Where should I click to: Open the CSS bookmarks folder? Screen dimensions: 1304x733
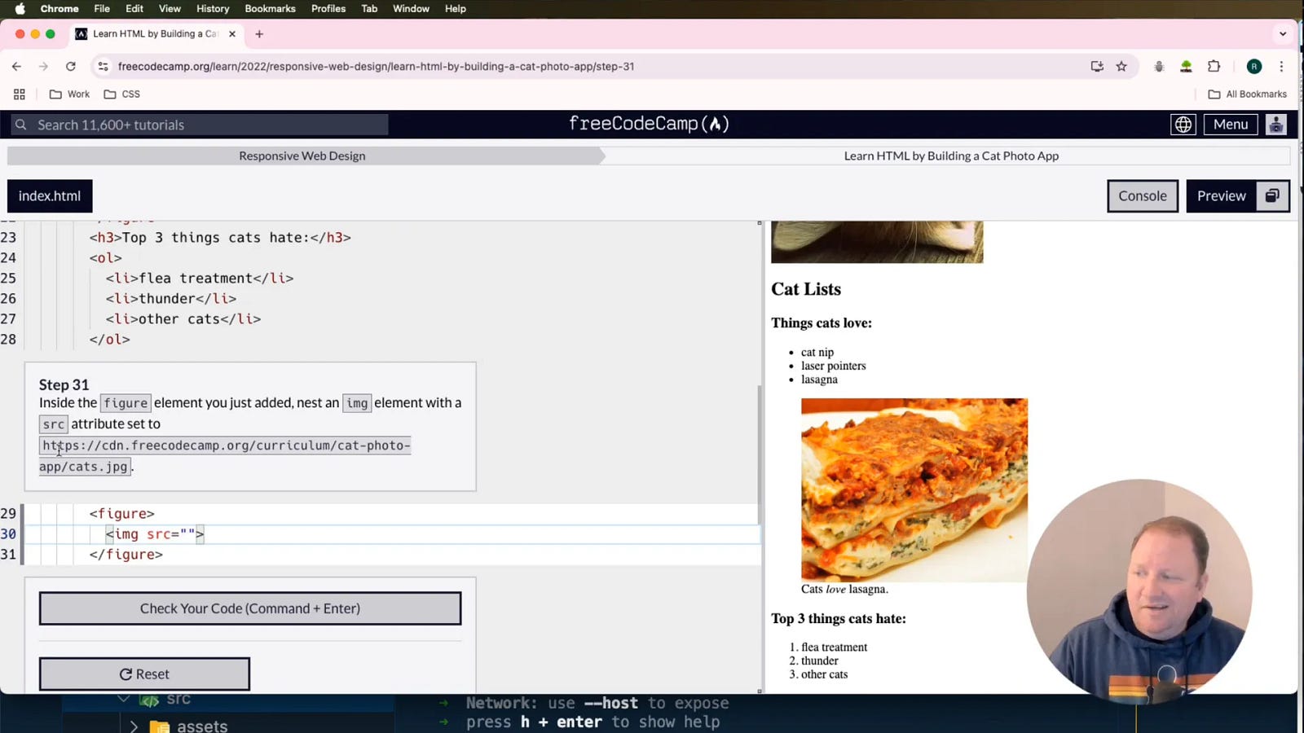(x=122, y=94)
